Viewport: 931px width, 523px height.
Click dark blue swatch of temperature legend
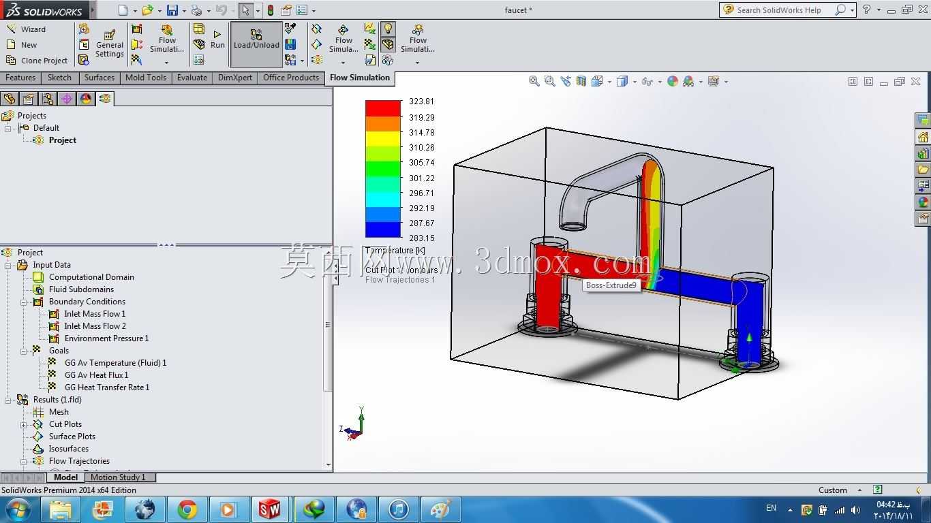point(383,229)
